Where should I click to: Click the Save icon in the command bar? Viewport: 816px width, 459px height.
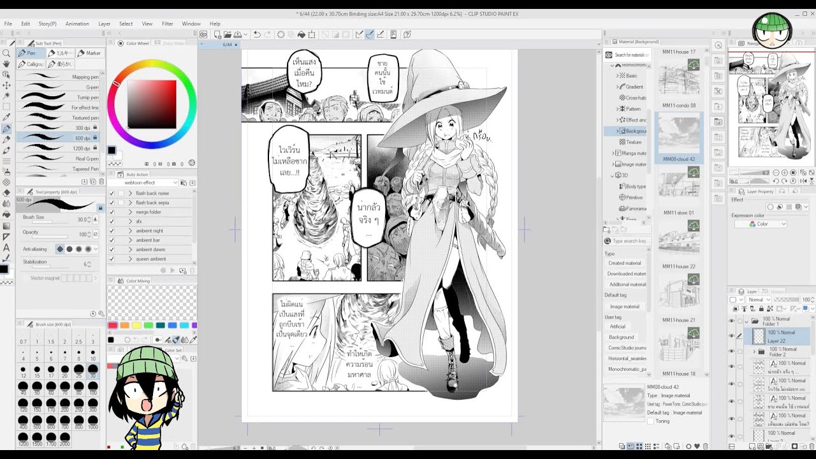coord(237,34)
